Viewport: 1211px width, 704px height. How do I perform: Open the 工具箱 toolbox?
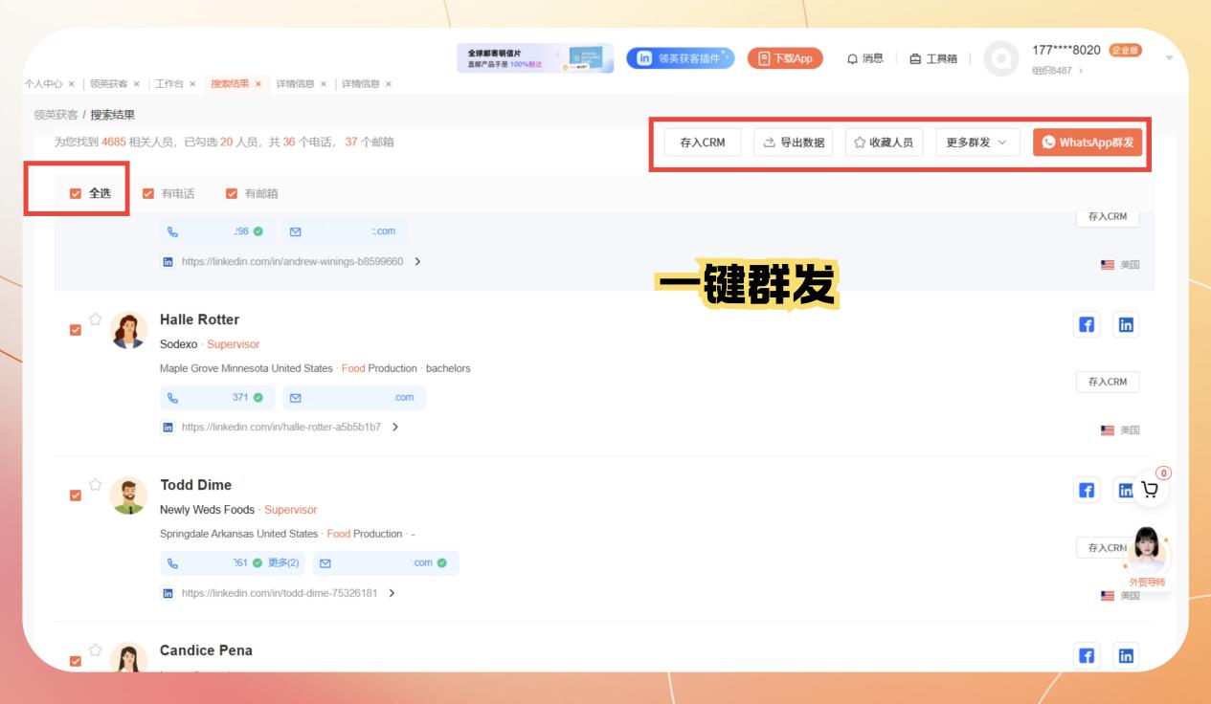tap(933, 58)
